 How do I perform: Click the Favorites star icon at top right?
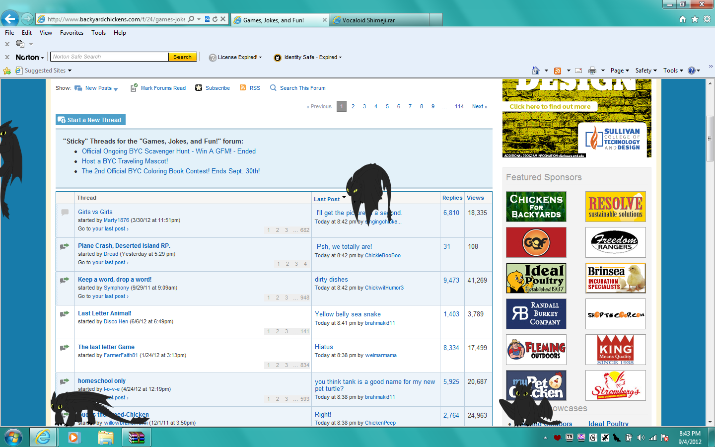click(x=695, y=19)
